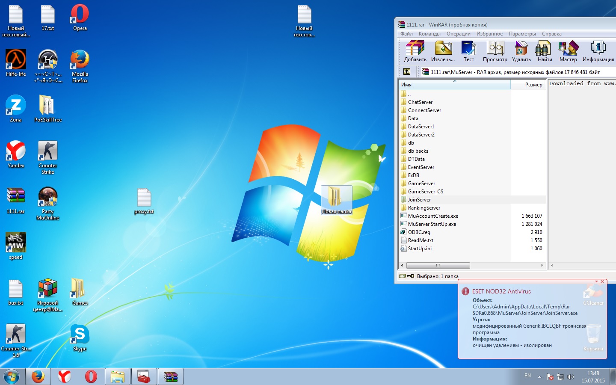Select the EventServer folder
This screenshot has height=385, width=616.
421,167
